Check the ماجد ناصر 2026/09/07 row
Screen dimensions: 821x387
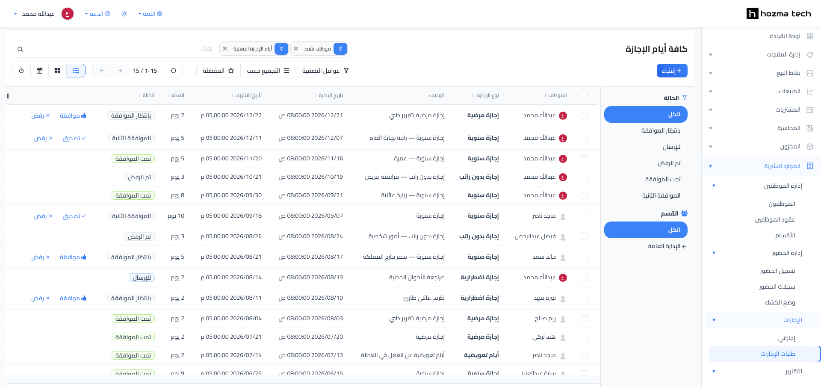[x=584, y=216]
